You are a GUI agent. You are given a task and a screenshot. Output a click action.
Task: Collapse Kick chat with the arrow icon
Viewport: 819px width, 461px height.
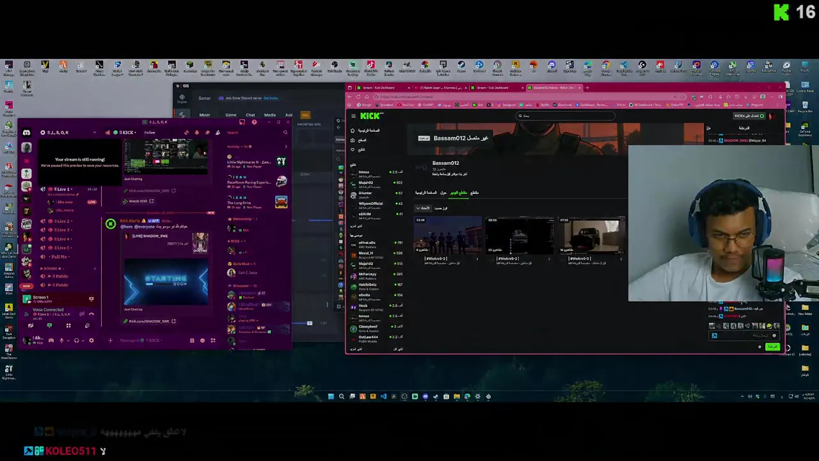(x=708, y=128)
